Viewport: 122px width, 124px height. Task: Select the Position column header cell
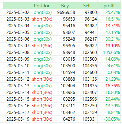(x=42, y=6)
